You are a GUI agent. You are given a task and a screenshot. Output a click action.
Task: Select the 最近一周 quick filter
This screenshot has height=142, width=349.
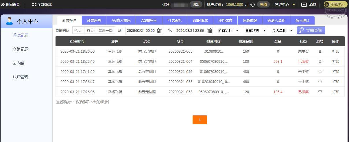coord(106,30)
